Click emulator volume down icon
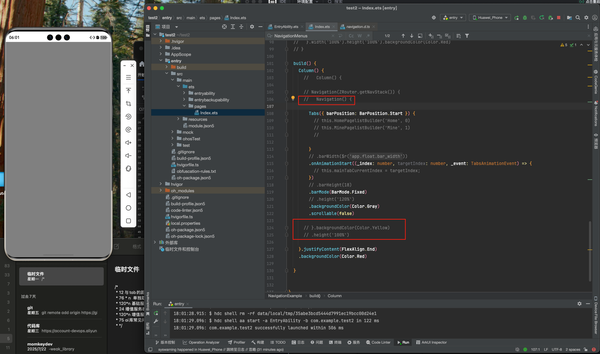Image resolution: width=600 pixels, height=354 pixels. (128, 156)
